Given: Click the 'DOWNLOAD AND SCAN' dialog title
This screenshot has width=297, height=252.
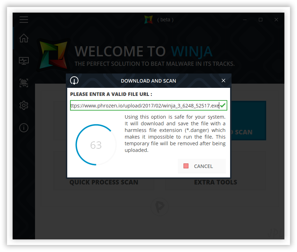Looking at the screenshot, I should pyautogui.click(x=148, y=81).
